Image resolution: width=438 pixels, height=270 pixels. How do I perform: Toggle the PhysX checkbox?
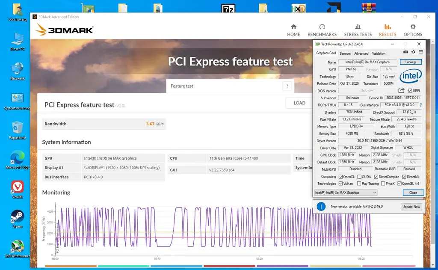(383, 184)
